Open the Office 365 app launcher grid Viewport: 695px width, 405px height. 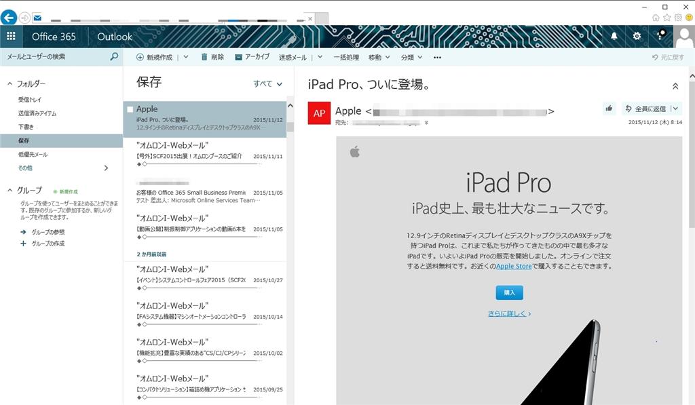click(11, 37)
